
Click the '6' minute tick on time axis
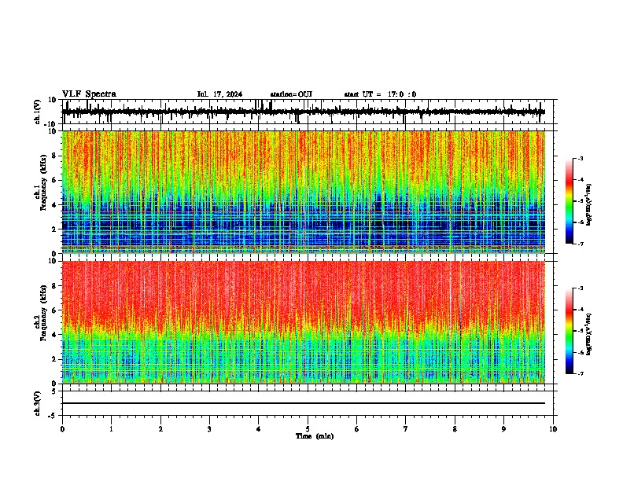coord(357,429)
